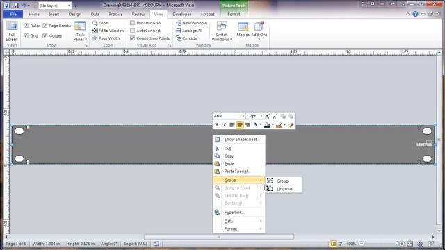
Task: Select Paste from context menu
Action: point(239,164)
